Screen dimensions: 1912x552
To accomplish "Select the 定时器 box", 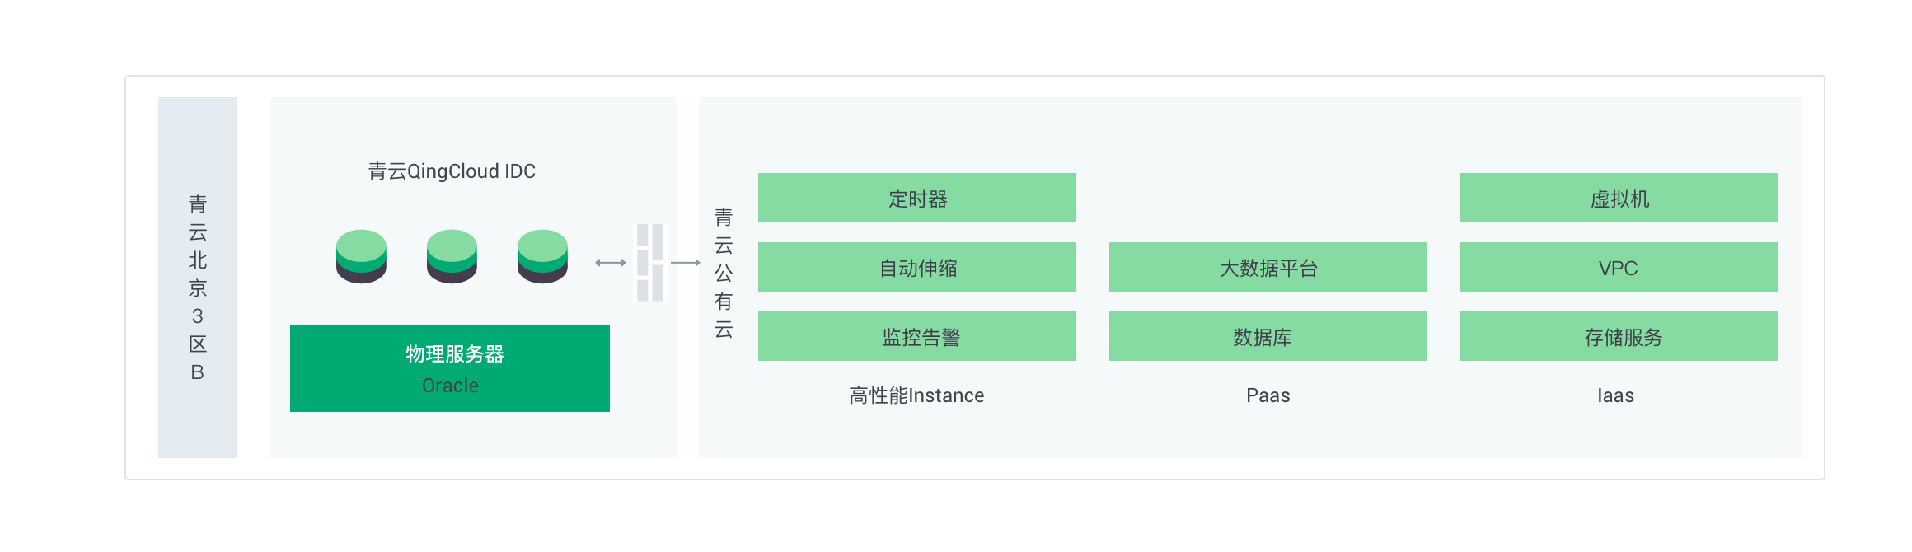I will click(916, 198).
